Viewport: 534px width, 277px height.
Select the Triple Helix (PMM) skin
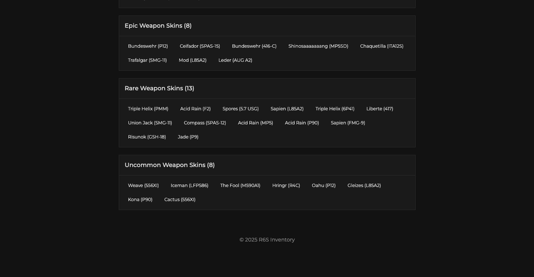pos(148,109)
